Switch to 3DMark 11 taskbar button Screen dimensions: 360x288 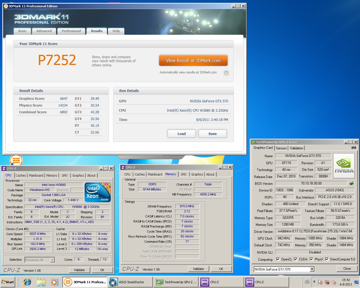coord(85,282)
